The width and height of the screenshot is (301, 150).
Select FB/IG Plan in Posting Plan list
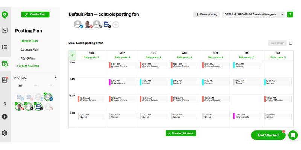coord(28,58)
